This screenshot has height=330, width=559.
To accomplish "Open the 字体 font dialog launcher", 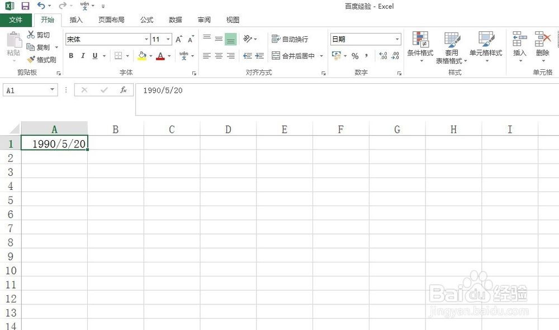I will tap(194, 73).
